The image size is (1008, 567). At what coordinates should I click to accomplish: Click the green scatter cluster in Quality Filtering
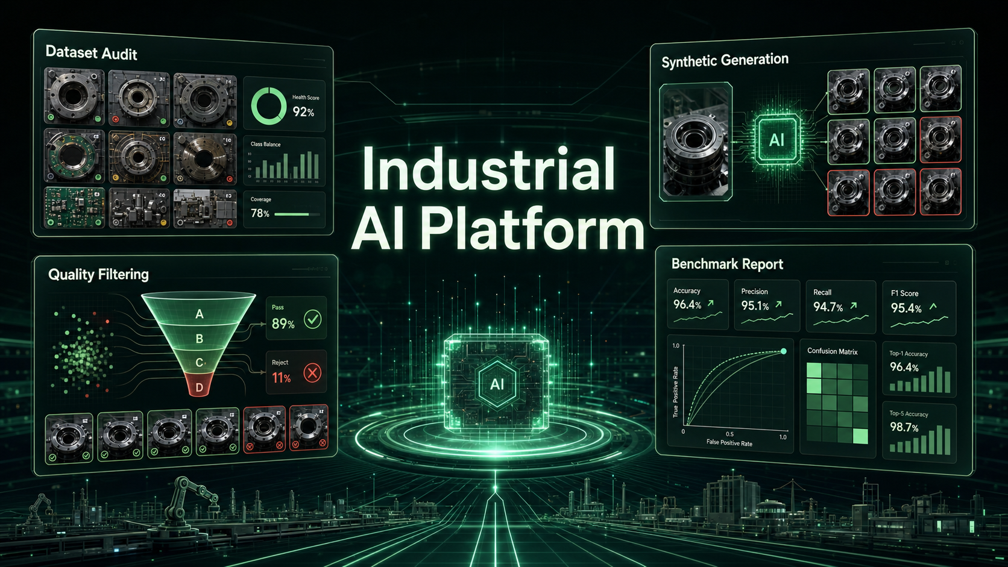[83, 354]
